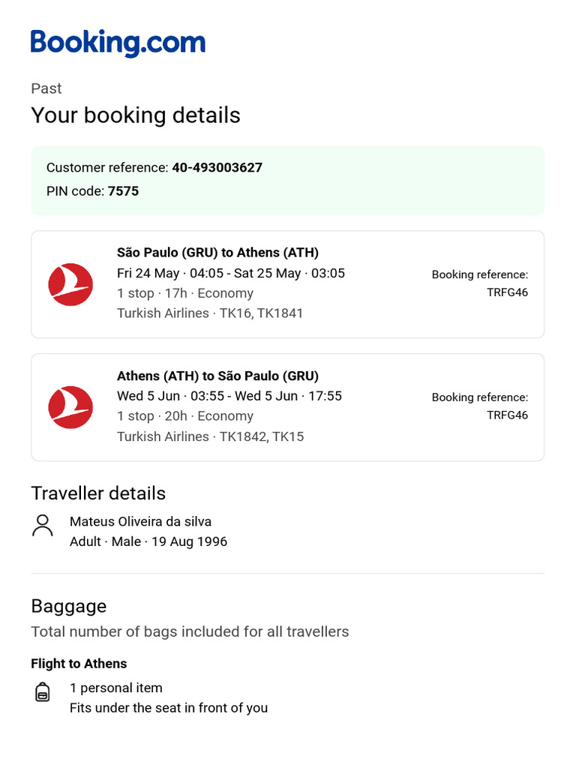This screenshot has width=576, height=768.
Task: Click the Past status label
Action: tap(46, 88)
